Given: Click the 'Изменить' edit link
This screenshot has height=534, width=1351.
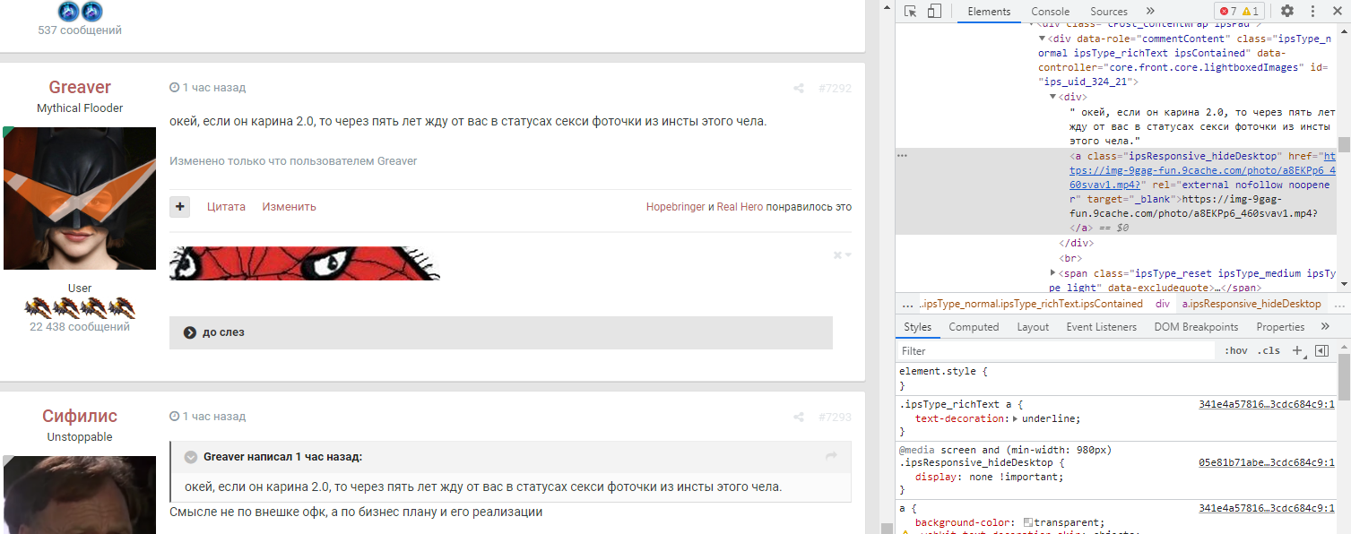Looking at the screenshot, I should (x=289, y=207).
